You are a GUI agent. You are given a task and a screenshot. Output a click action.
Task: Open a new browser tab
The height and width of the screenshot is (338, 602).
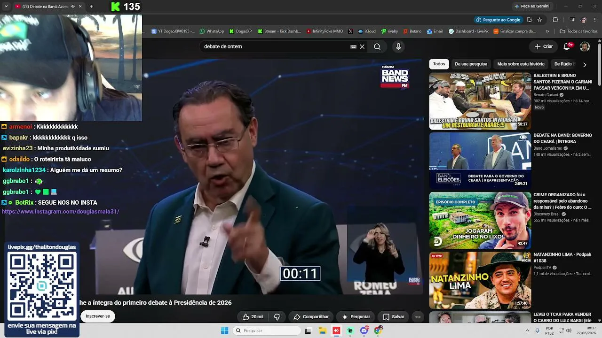91,7
